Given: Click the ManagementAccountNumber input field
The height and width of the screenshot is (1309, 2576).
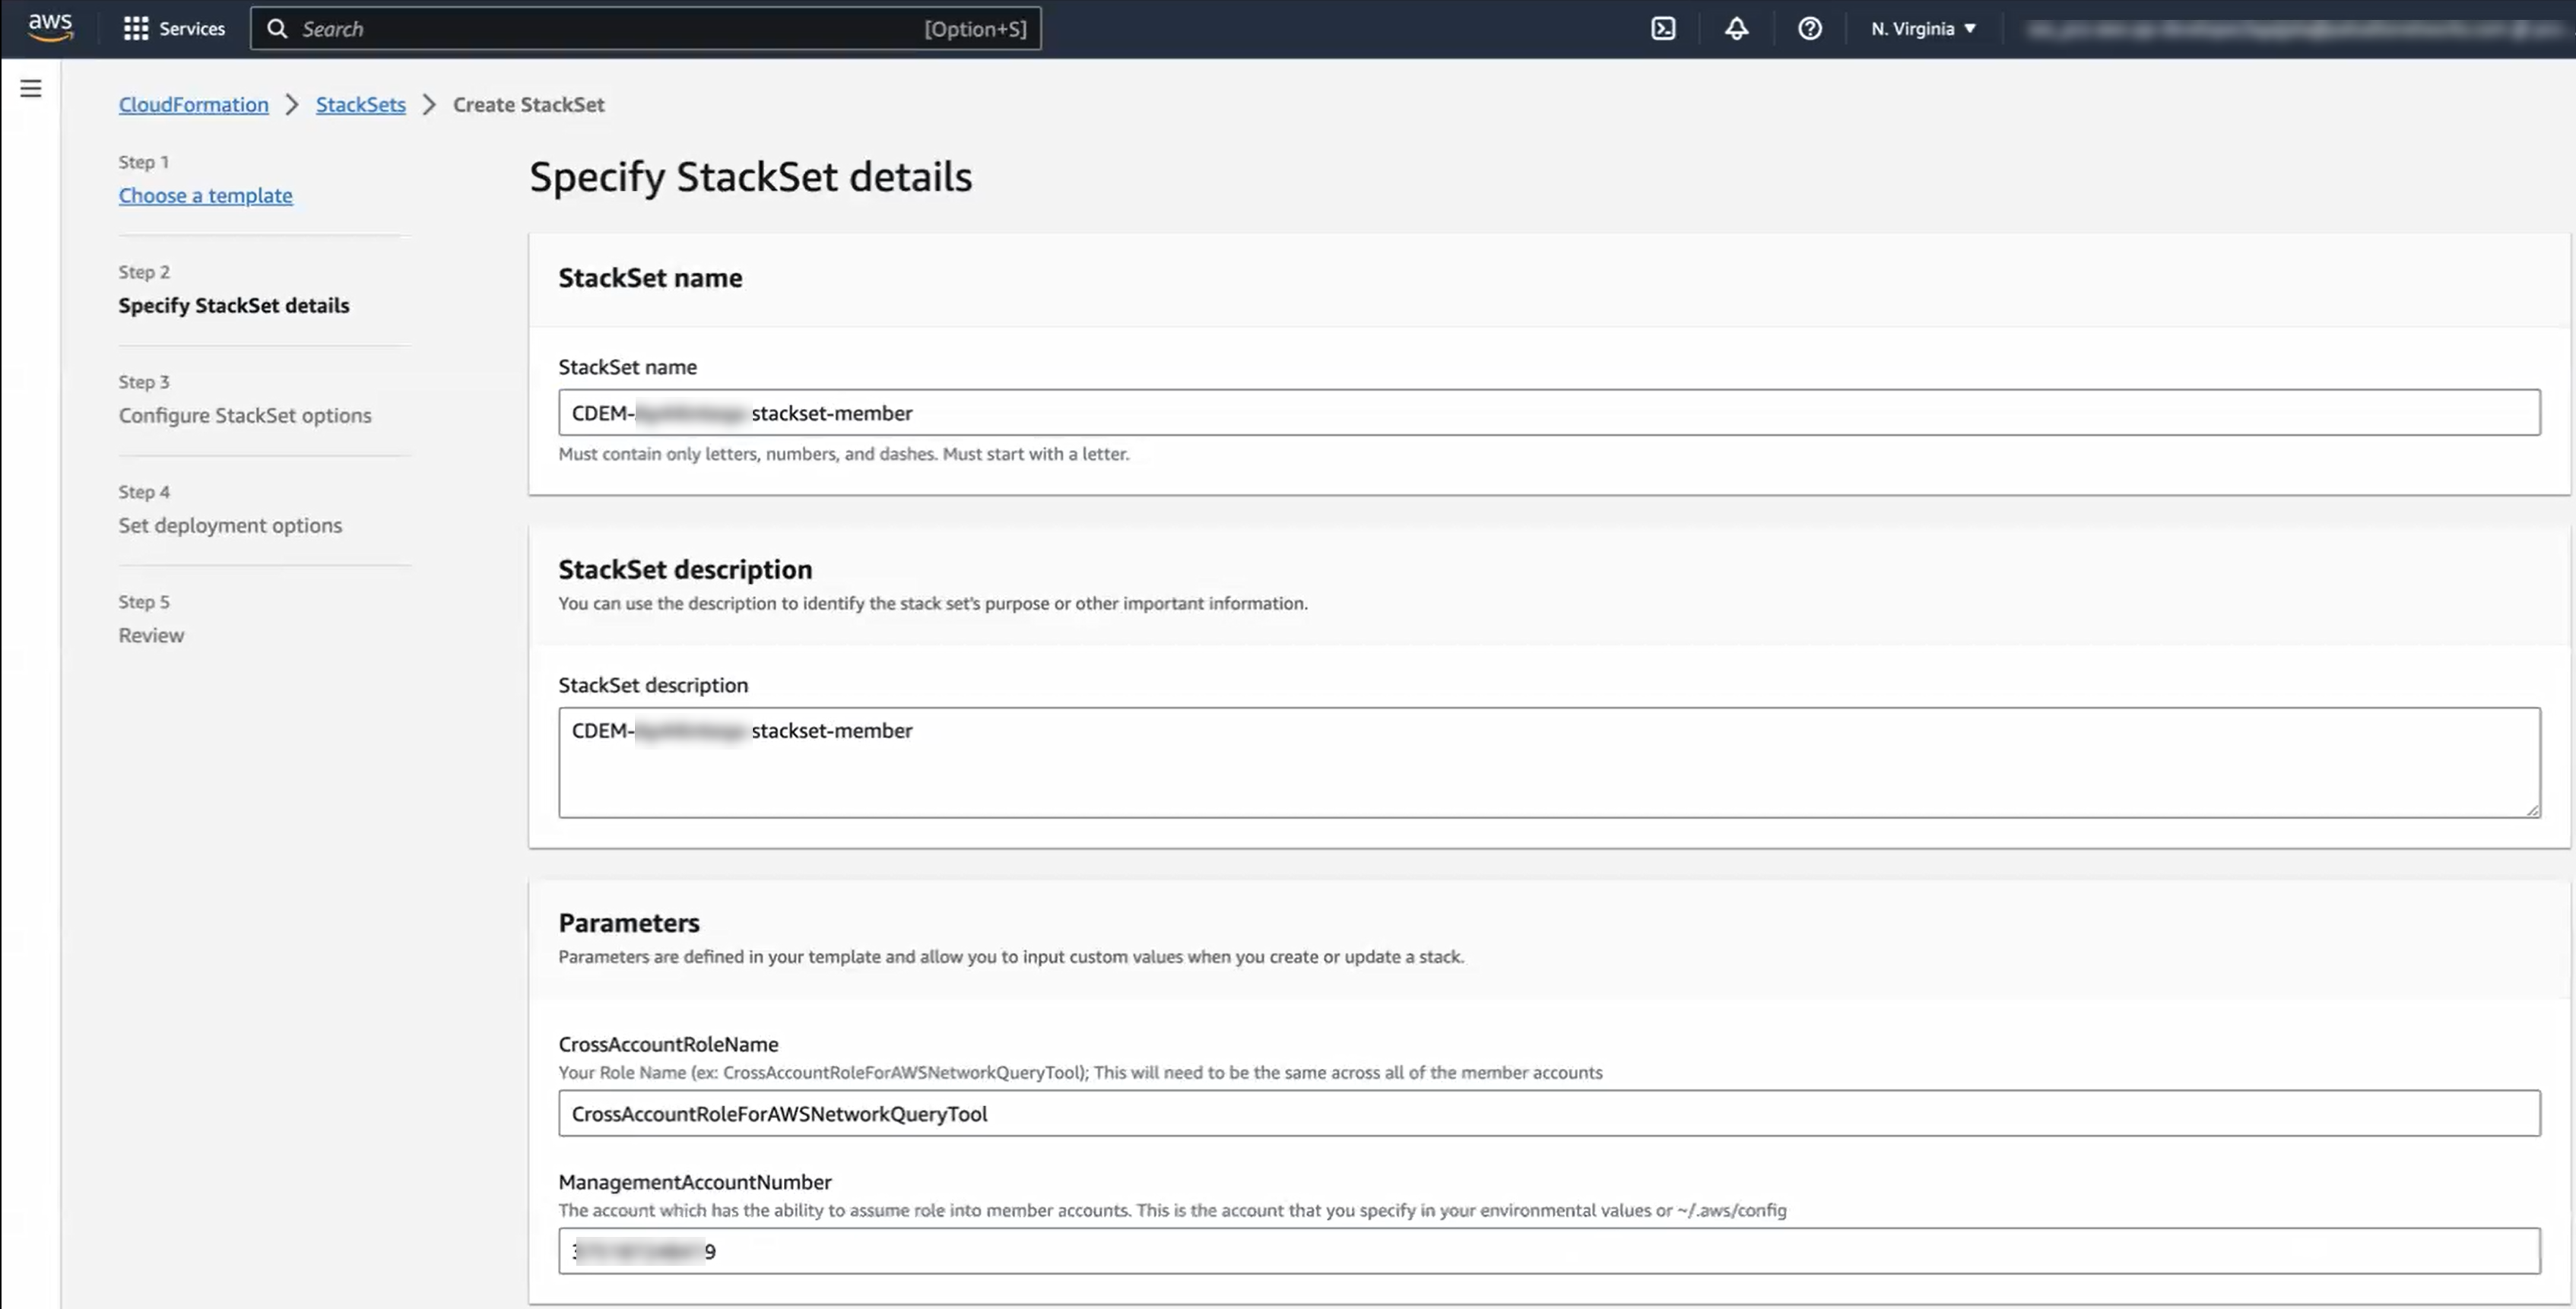Looking at the screenshot, I should [x=1549, y=1251].
